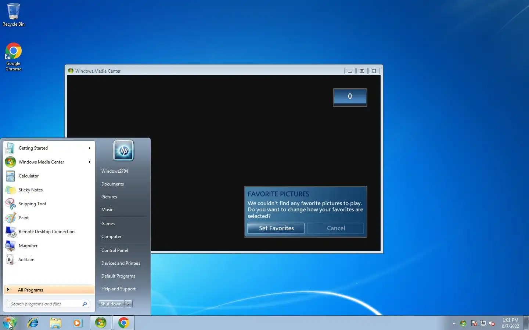Click the Action Center flag tray icon

tap(474, 323)
